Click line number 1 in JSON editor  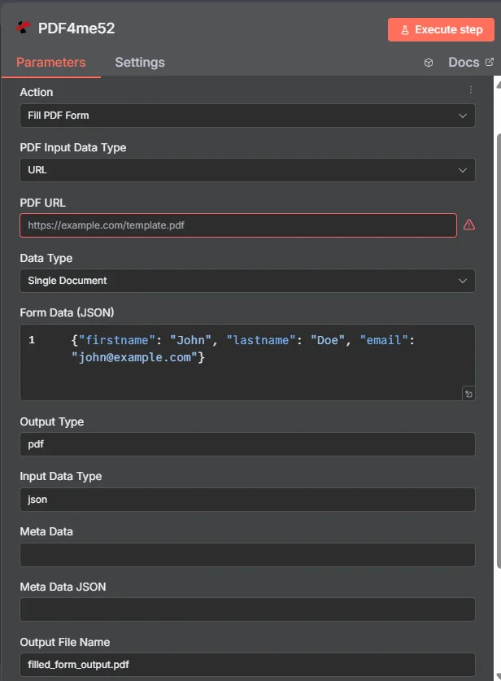point(32,339)
